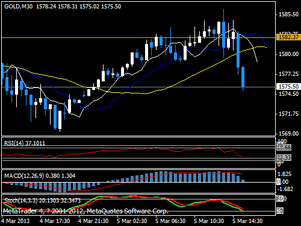Select the Stoch(14,3,3) indicator label
This screenshot has width=301, height=226.
[42, 201]
